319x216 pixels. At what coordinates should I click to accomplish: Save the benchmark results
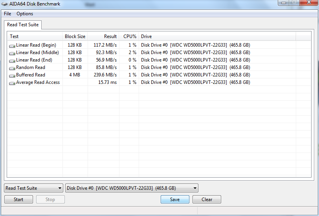coord(175,200)
